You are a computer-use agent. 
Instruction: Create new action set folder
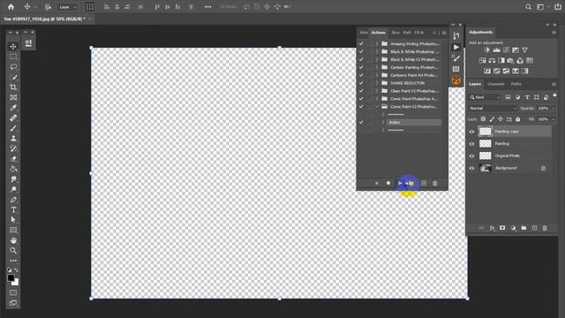(411, 183)
